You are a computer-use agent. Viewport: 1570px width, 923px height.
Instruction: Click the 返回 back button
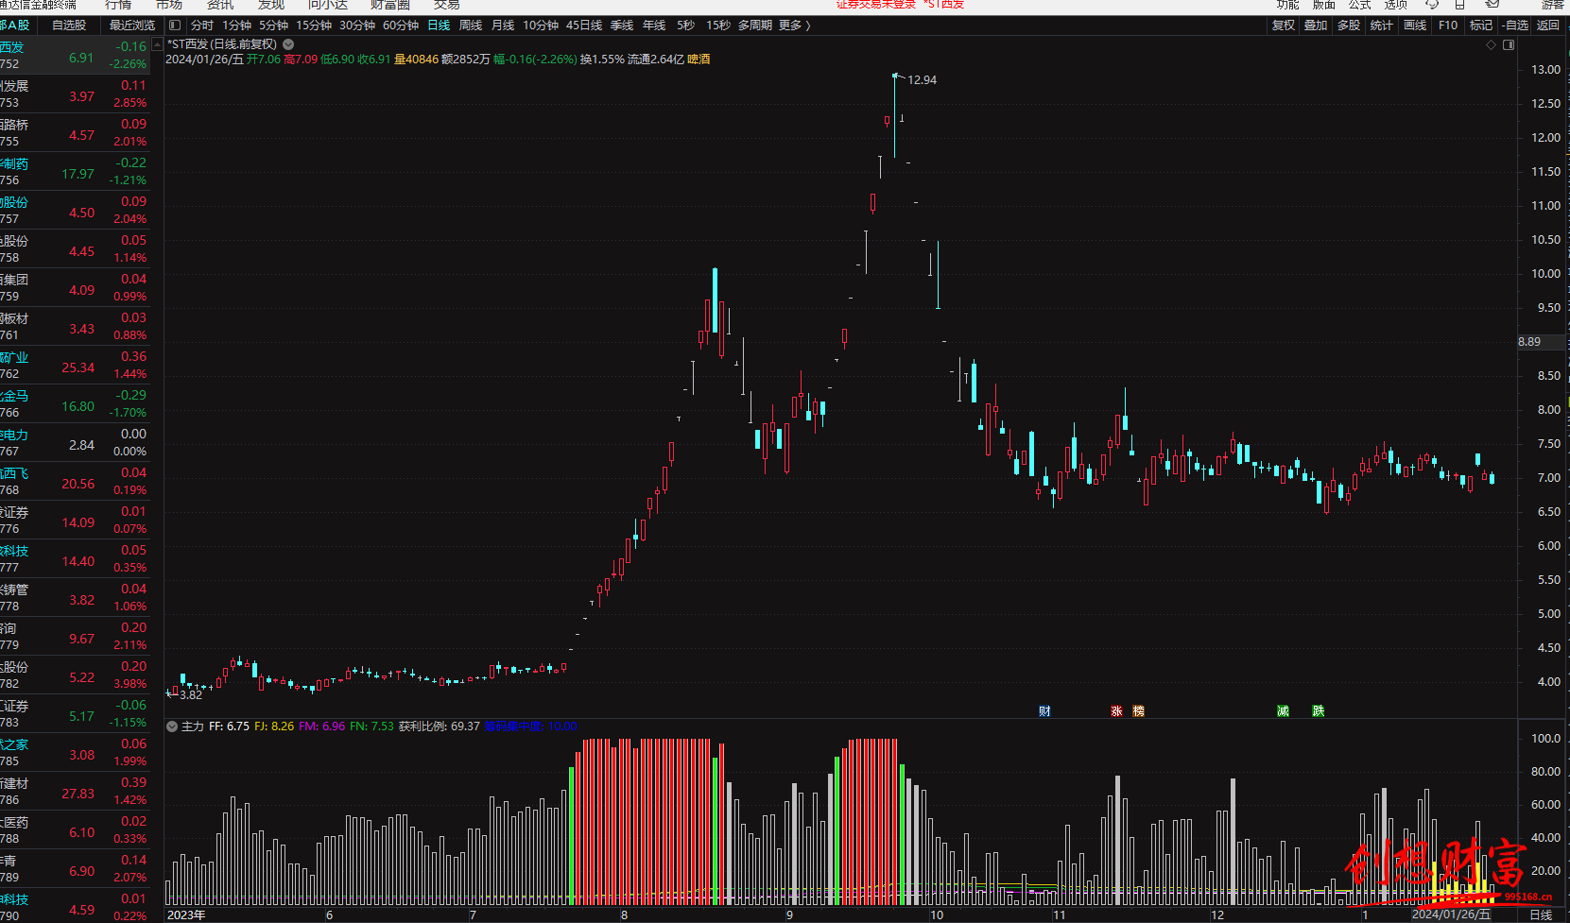point(1548,26)
